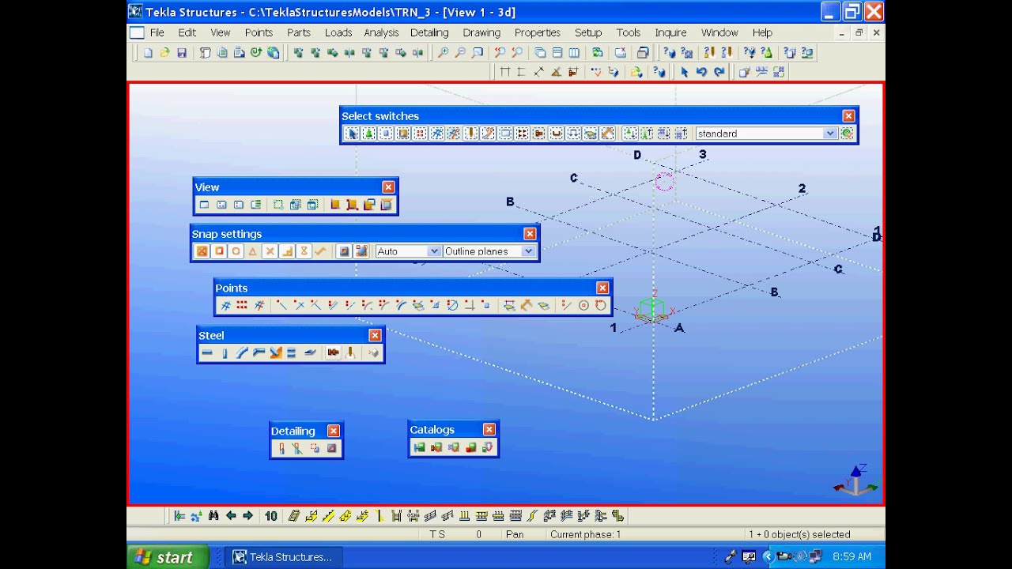Click the New model icon
Image resolution: width=1012 pixels, height=569 pixels.
pyautogui.click(x=148, y=53)
